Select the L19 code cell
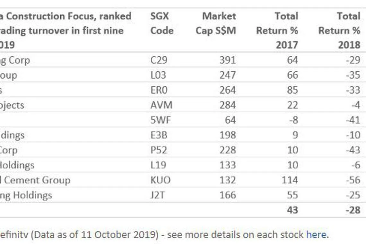This screenshot has height=244, width=366. pos(159,165)
